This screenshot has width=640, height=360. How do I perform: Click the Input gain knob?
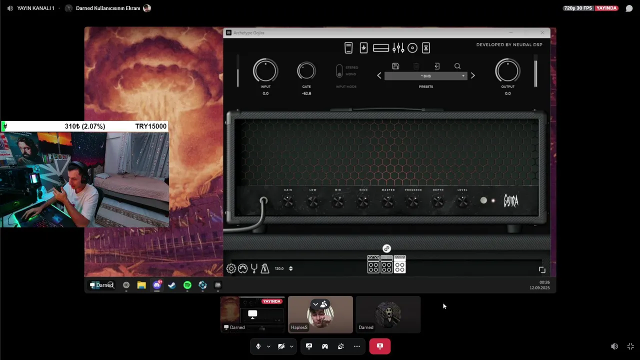(265, 70)
